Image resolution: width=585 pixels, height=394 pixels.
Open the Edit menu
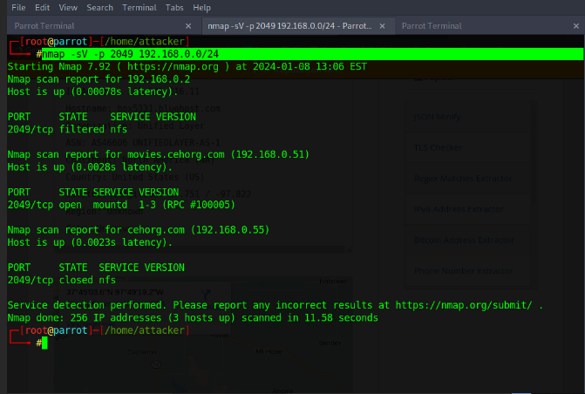43,7
